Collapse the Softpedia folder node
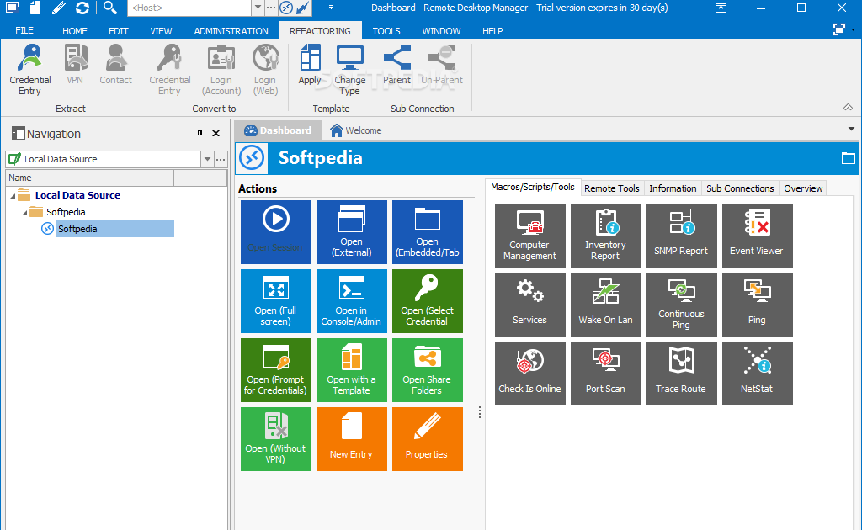This screenshot has width=862, height=530. point(24,213)
